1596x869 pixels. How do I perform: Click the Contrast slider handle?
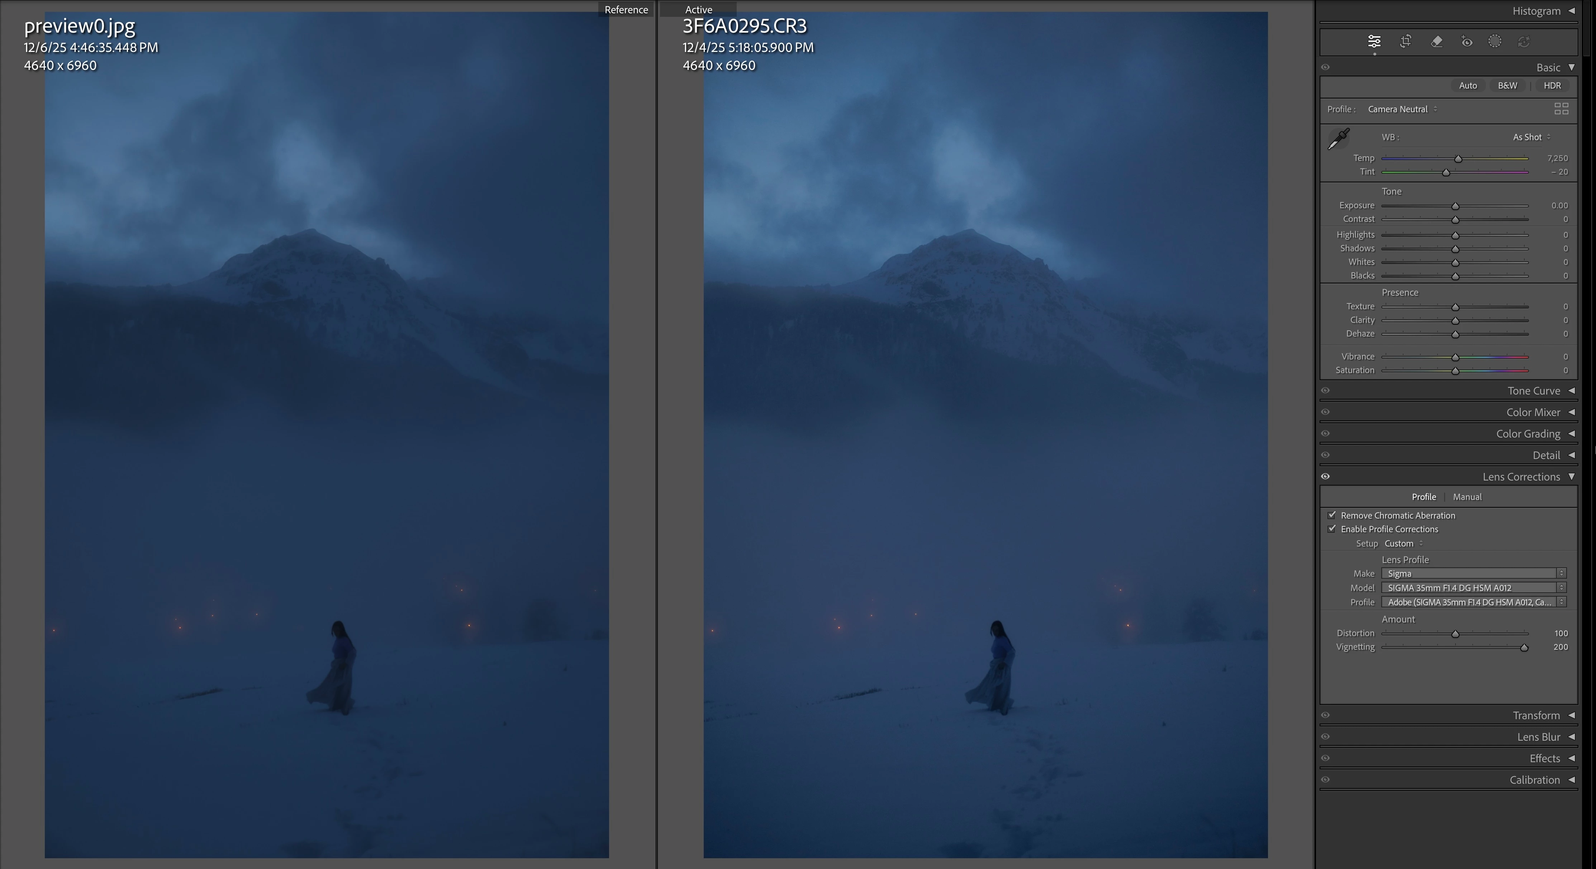pyautogui.click(x=1455, y=220)
